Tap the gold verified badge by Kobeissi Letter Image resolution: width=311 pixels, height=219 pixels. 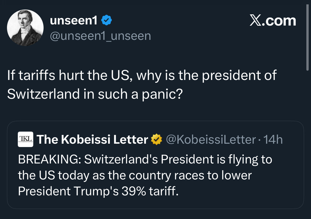[156, 140]
